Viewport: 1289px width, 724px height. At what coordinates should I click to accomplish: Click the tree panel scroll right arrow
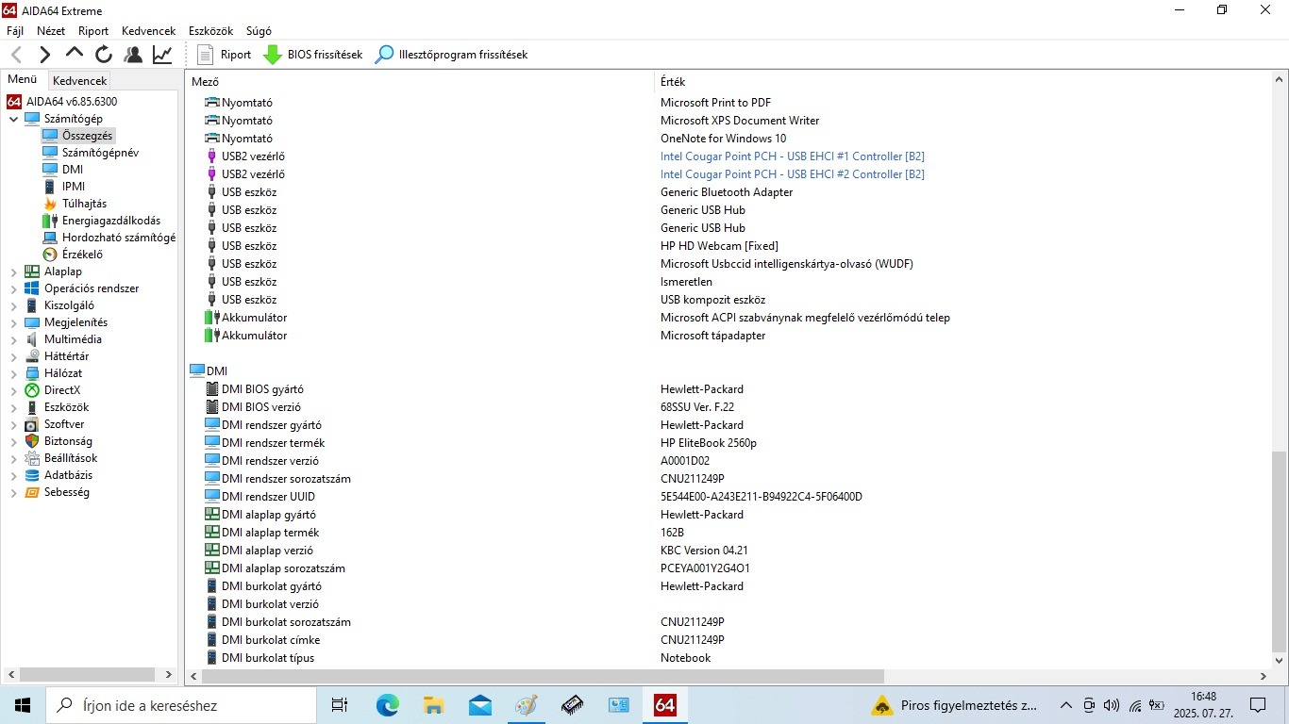point(169,675)
